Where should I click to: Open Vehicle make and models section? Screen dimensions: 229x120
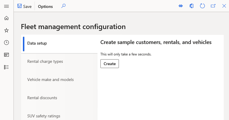pos(50,80)
